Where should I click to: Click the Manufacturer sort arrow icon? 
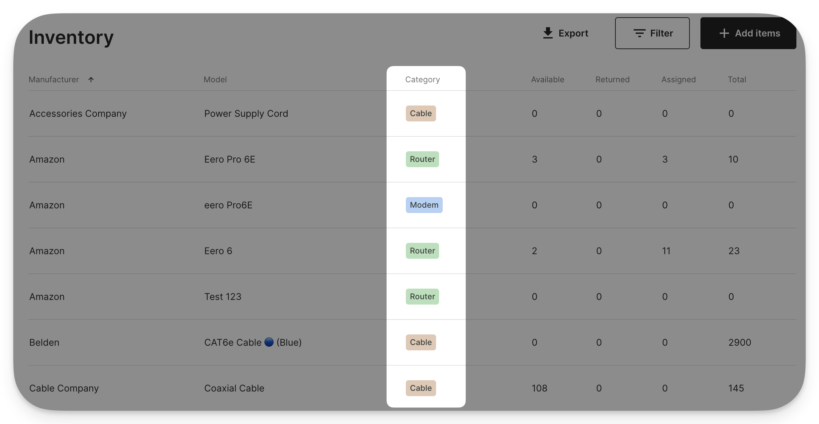click(91, 80)
